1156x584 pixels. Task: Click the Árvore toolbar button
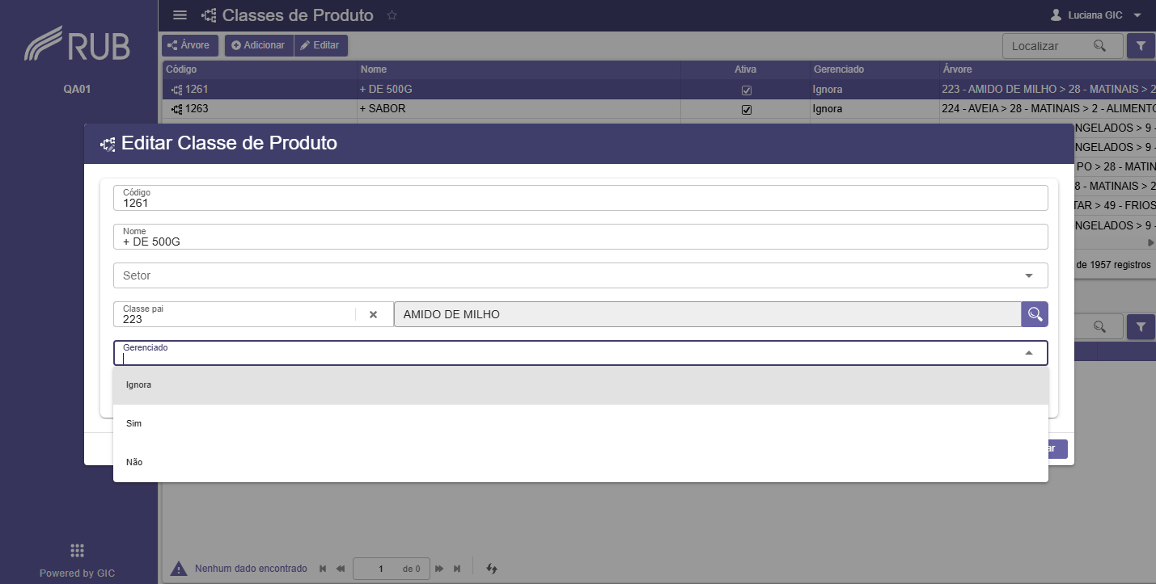190,45
